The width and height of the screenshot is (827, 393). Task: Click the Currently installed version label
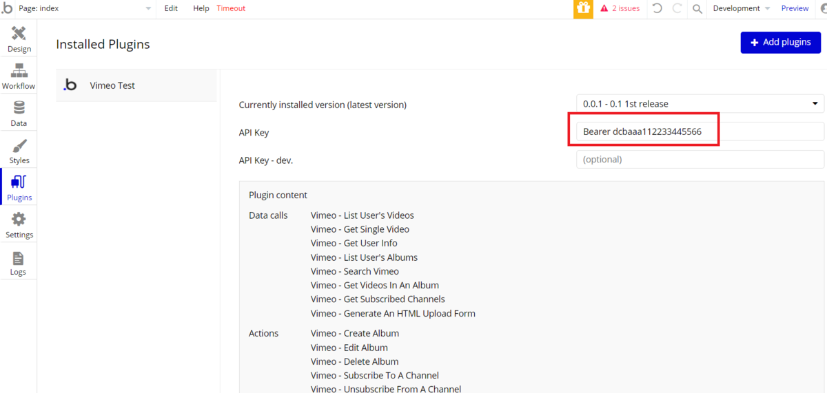(x=323, y=105)
